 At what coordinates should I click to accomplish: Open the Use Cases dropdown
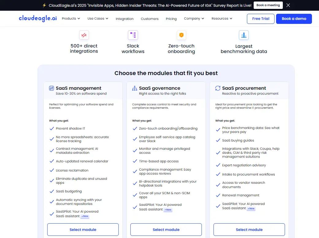pyautogui.click(x=98, y=19)
